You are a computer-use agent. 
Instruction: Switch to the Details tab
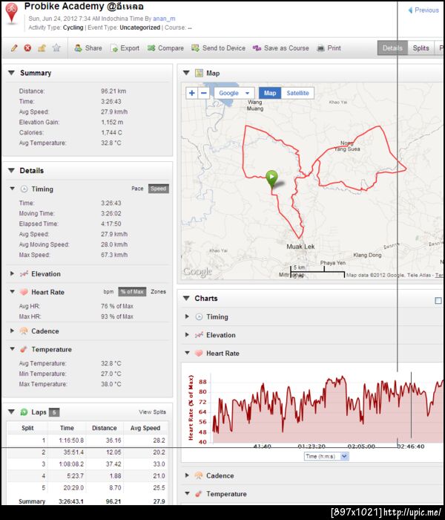point(392,48)
